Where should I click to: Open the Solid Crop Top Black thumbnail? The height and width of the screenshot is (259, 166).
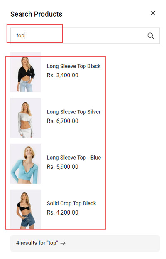click(x=26, y=209)
